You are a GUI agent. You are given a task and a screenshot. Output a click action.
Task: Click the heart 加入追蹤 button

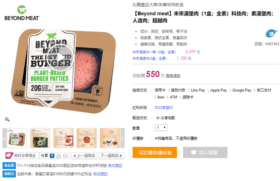tap(205, 152)
